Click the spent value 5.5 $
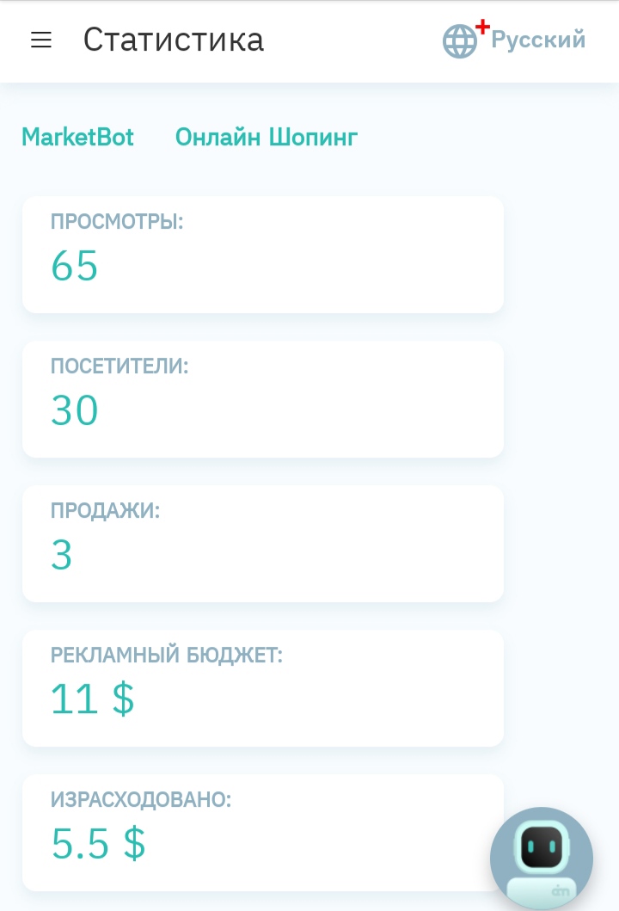 click(x=98, y=844)
